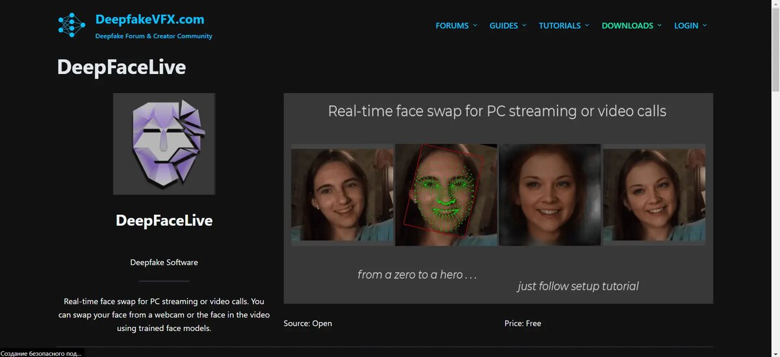
Task: Click the DeepFaceLive title under the logo
Action: coord(164,221)
